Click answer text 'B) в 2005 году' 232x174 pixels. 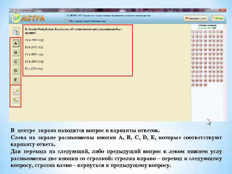34,47
